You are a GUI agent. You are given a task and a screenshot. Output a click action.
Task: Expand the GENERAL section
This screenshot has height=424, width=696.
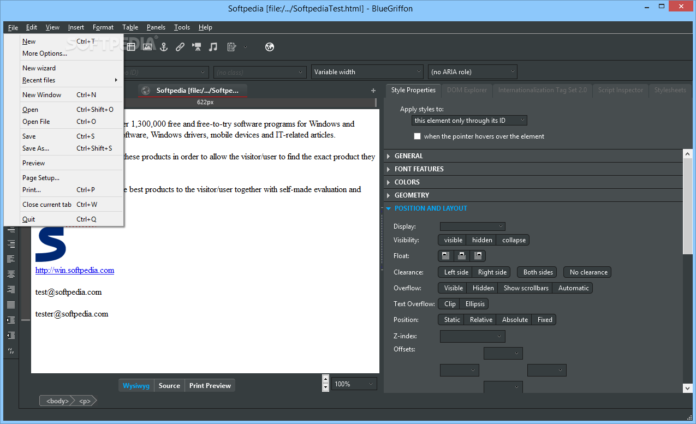pyautogui.click(x=533, y=156)
